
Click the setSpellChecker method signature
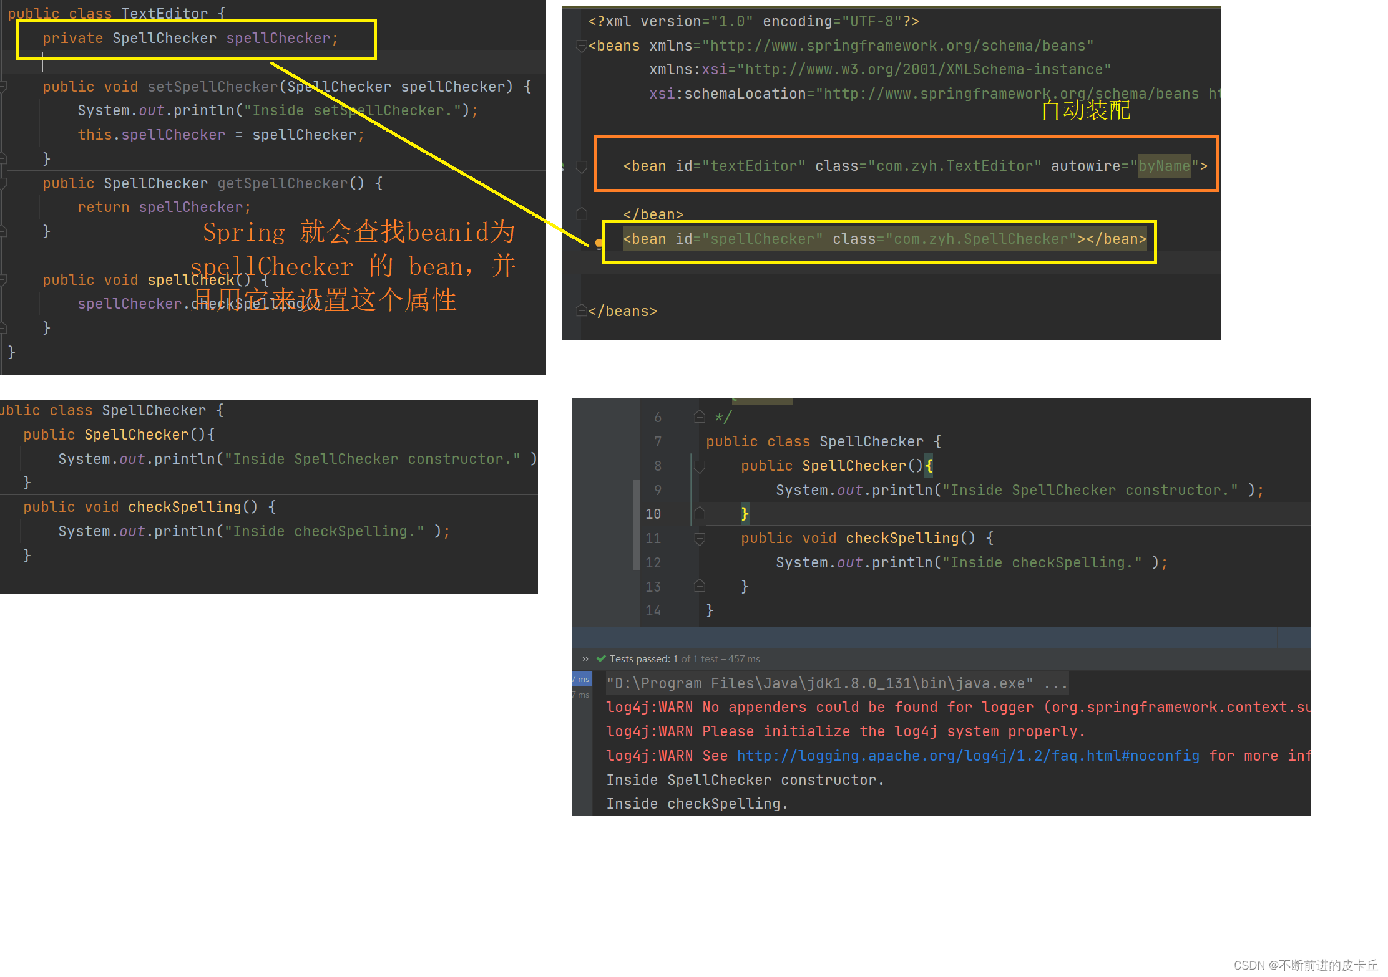coord(287,87)
